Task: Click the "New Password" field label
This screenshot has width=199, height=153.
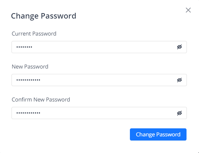Action: click(x=30, y=67)
